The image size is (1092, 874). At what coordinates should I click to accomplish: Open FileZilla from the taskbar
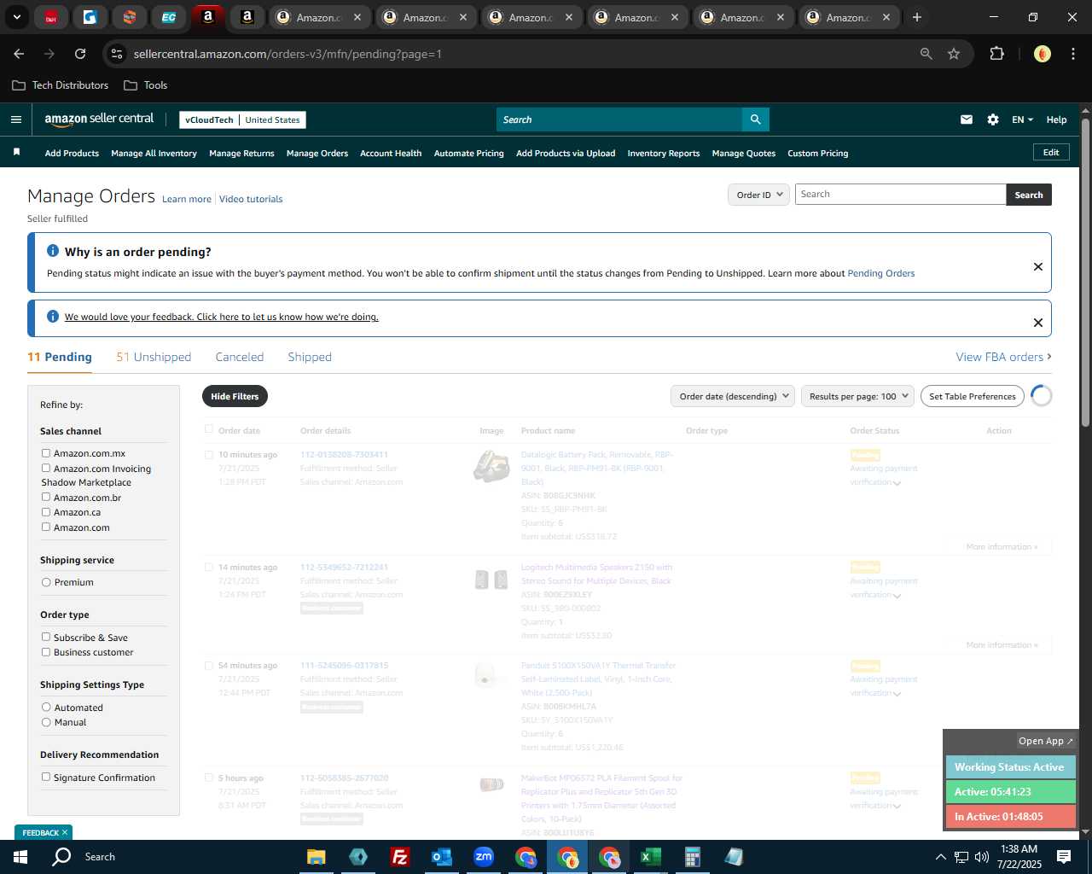[x=399, y=857]
